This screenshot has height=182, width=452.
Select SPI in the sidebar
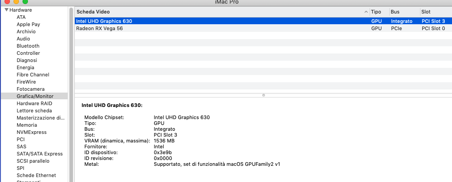[20, 168]
